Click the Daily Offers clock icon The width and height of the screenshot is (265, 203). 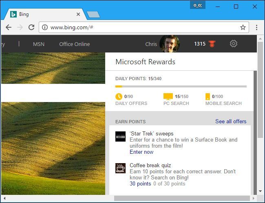(x=119, y=96)
